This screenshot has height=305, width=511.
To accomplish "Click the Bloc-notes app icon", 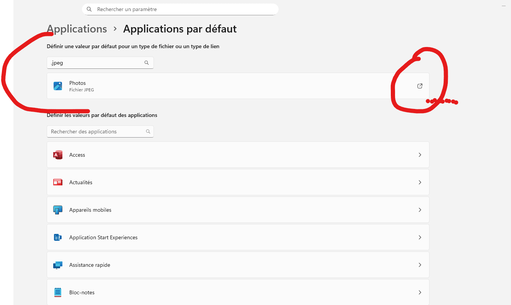I will (x=58, y=292).
